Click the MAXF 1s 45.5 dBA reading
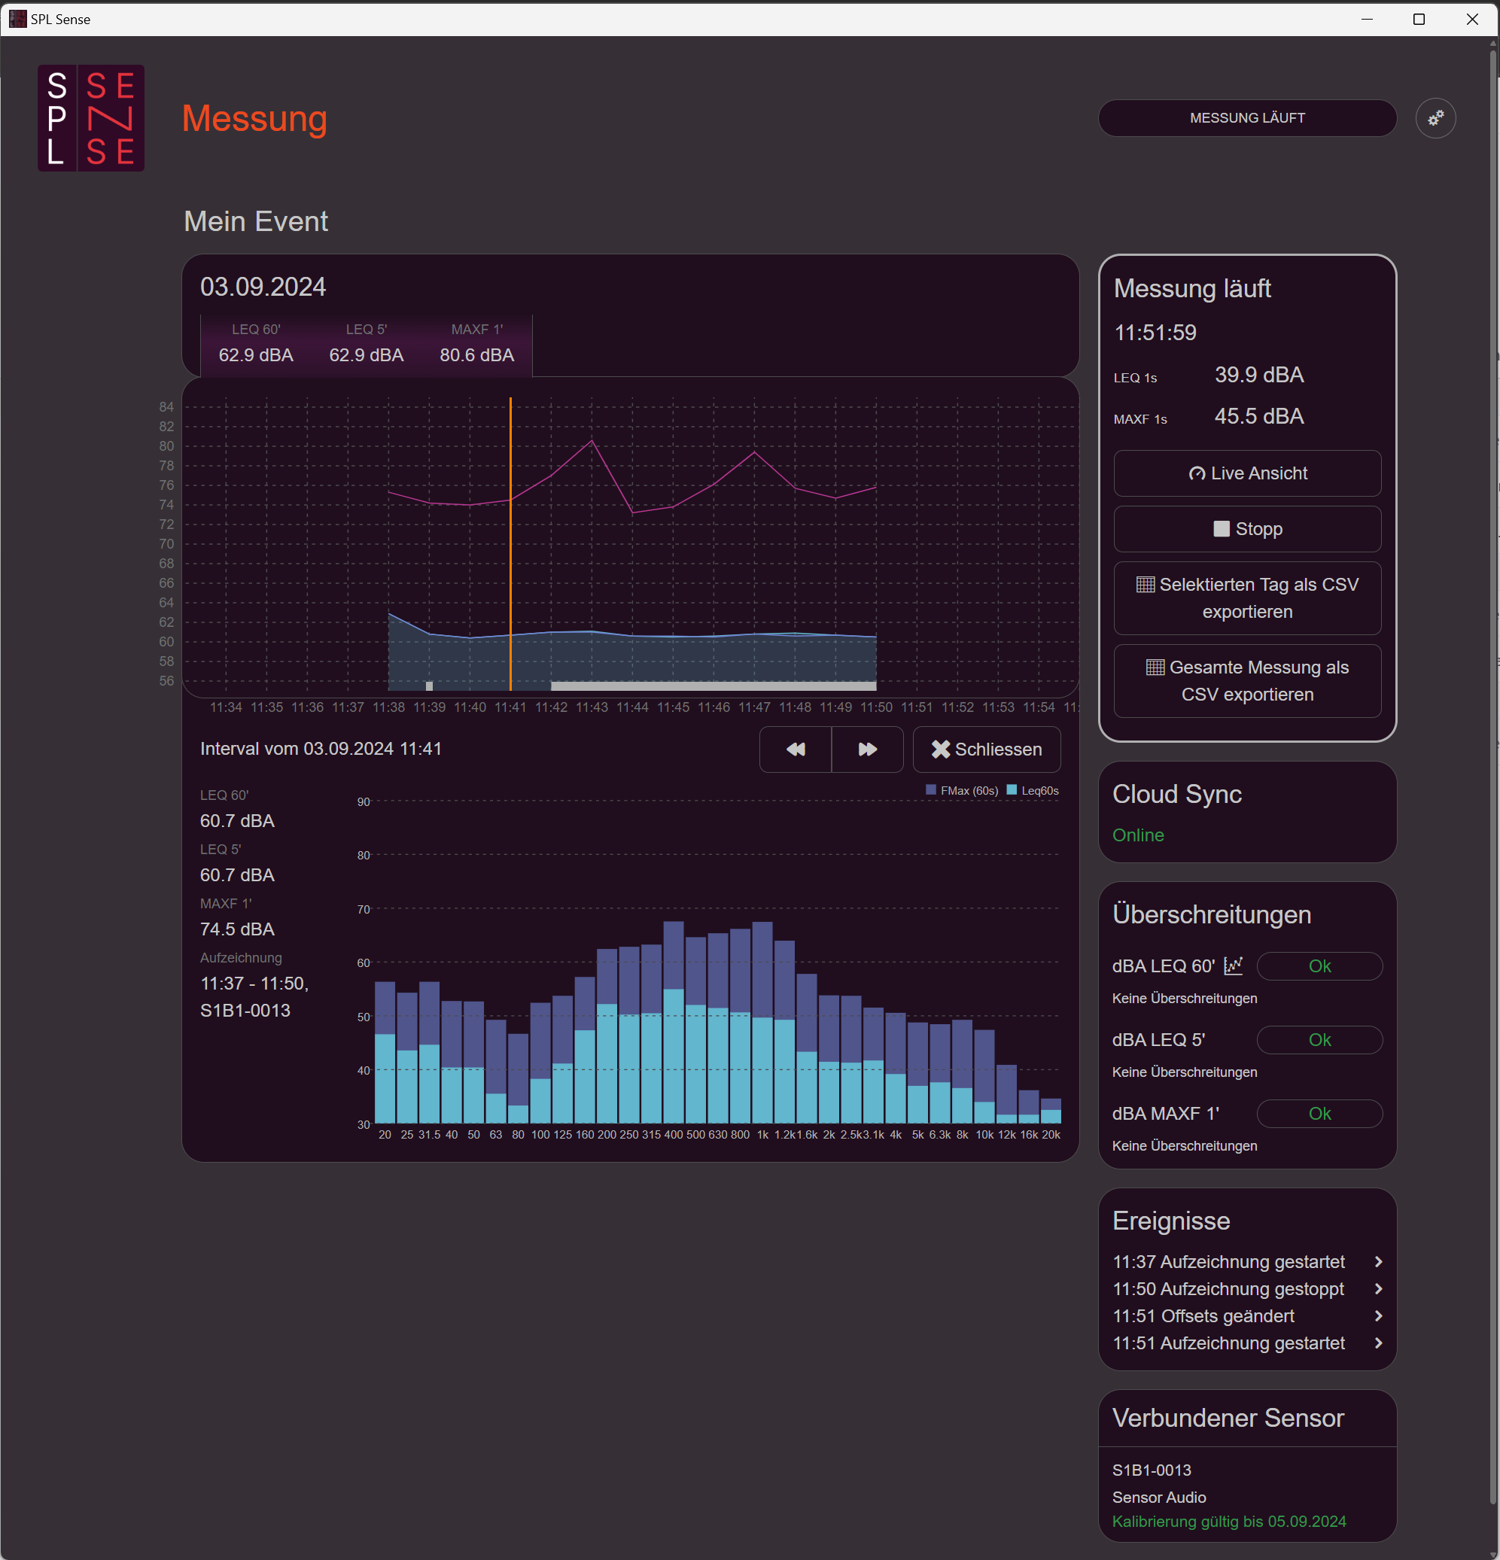Viewport: 1500px width, 1560px height. click(x=1258, y=416)
